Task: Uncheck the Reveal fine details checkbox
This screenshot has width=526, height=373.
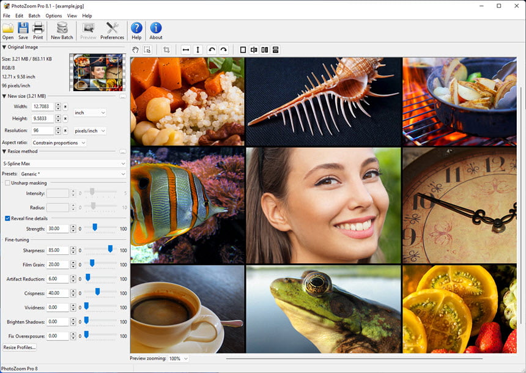Action: click(x=7, y=218)
